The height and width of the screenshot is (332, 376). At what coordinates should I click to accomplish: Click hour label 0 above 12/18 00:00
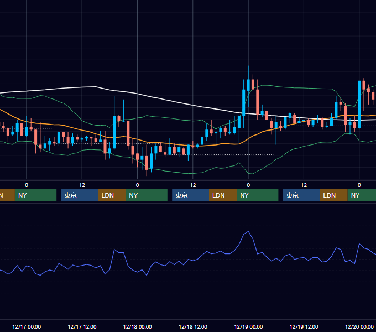coord(137,185)
